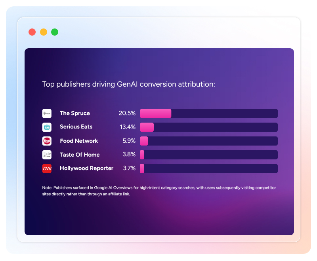
Task: Open the Serious Eats publisher label
Action: (76, 127)
